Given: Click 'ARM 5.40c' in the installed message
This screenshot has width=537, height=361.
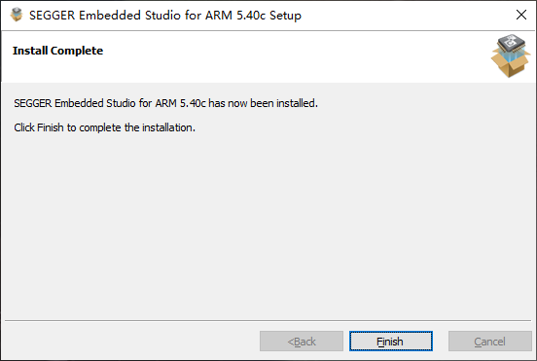Looking at the screenshot, I should [181, 103].
